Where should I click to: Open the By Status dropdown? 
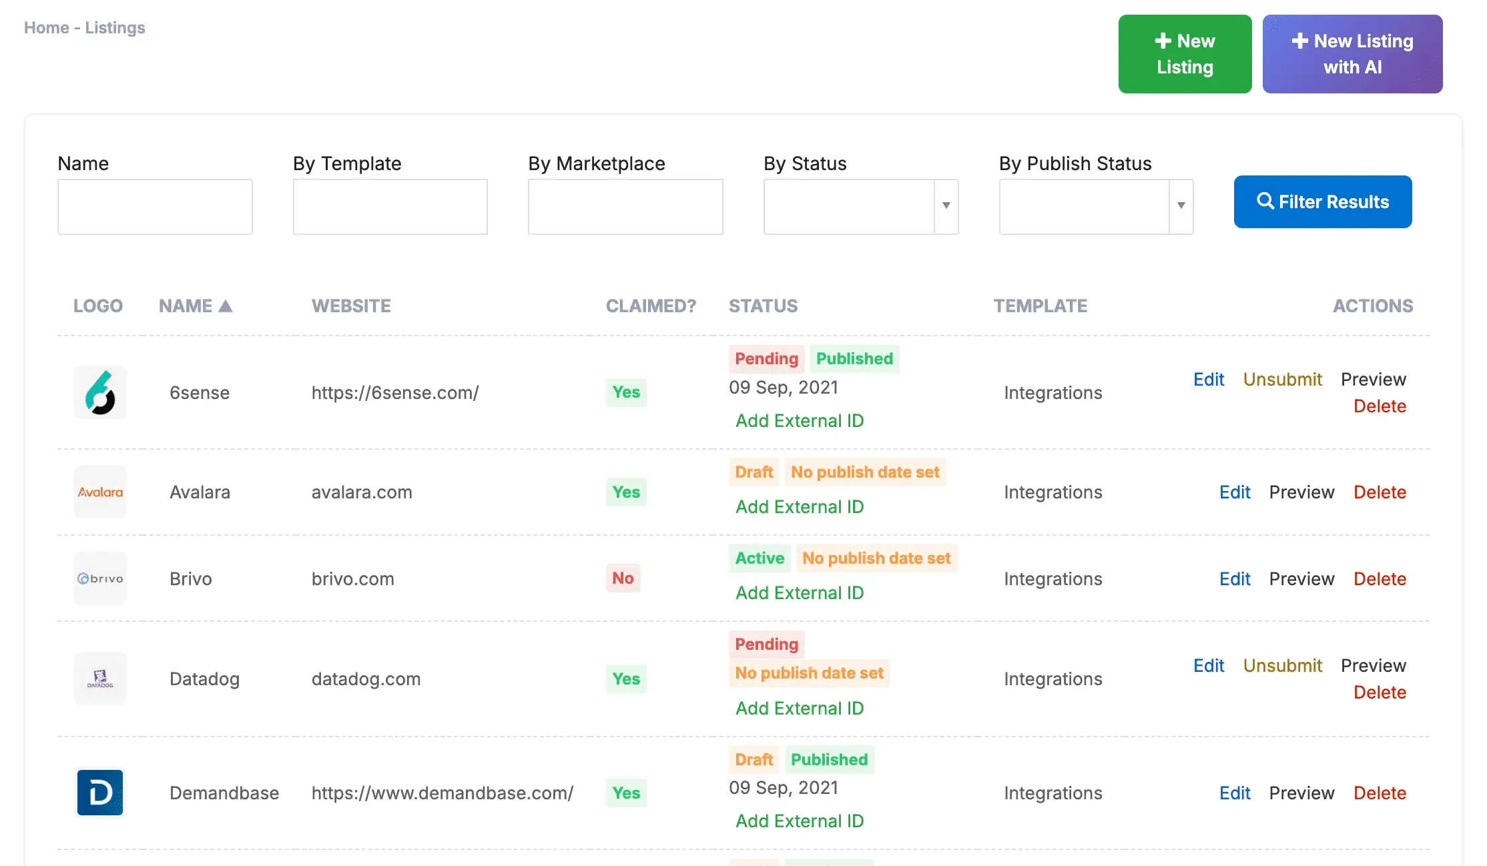[x=861, y=206]
